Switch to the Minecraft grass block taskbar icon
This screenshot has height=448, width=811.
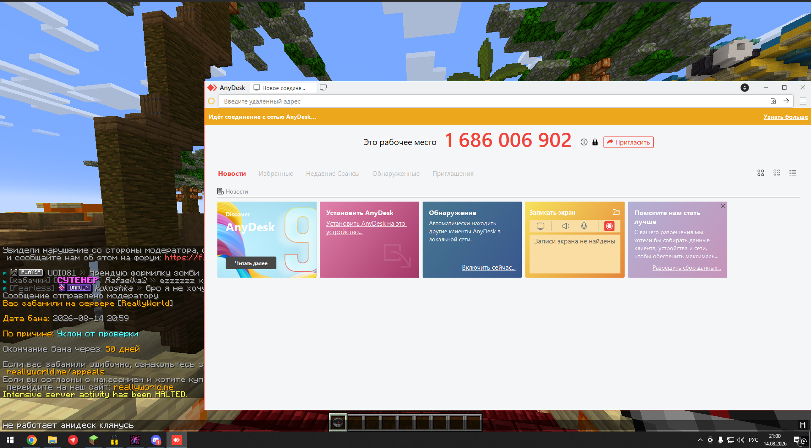click(x=93, y=440)
